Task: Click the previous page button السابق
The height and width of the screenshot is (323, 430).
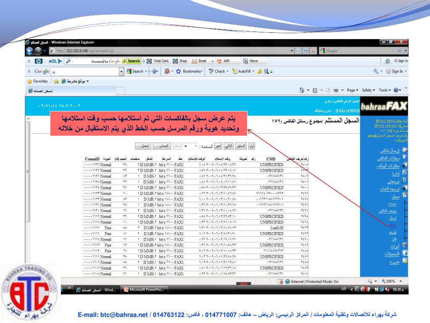Action: pos(241,146)
